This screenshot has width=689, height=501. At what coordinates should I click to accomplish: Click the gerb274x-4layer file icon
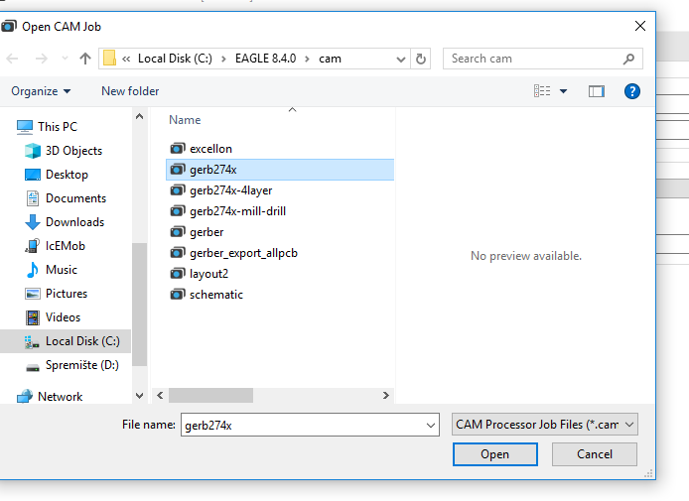tap(178, 190)
